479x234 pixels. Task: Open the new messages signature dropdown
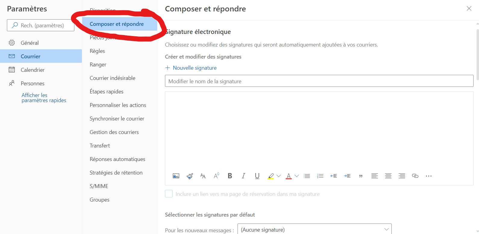(x=315, y=229)
